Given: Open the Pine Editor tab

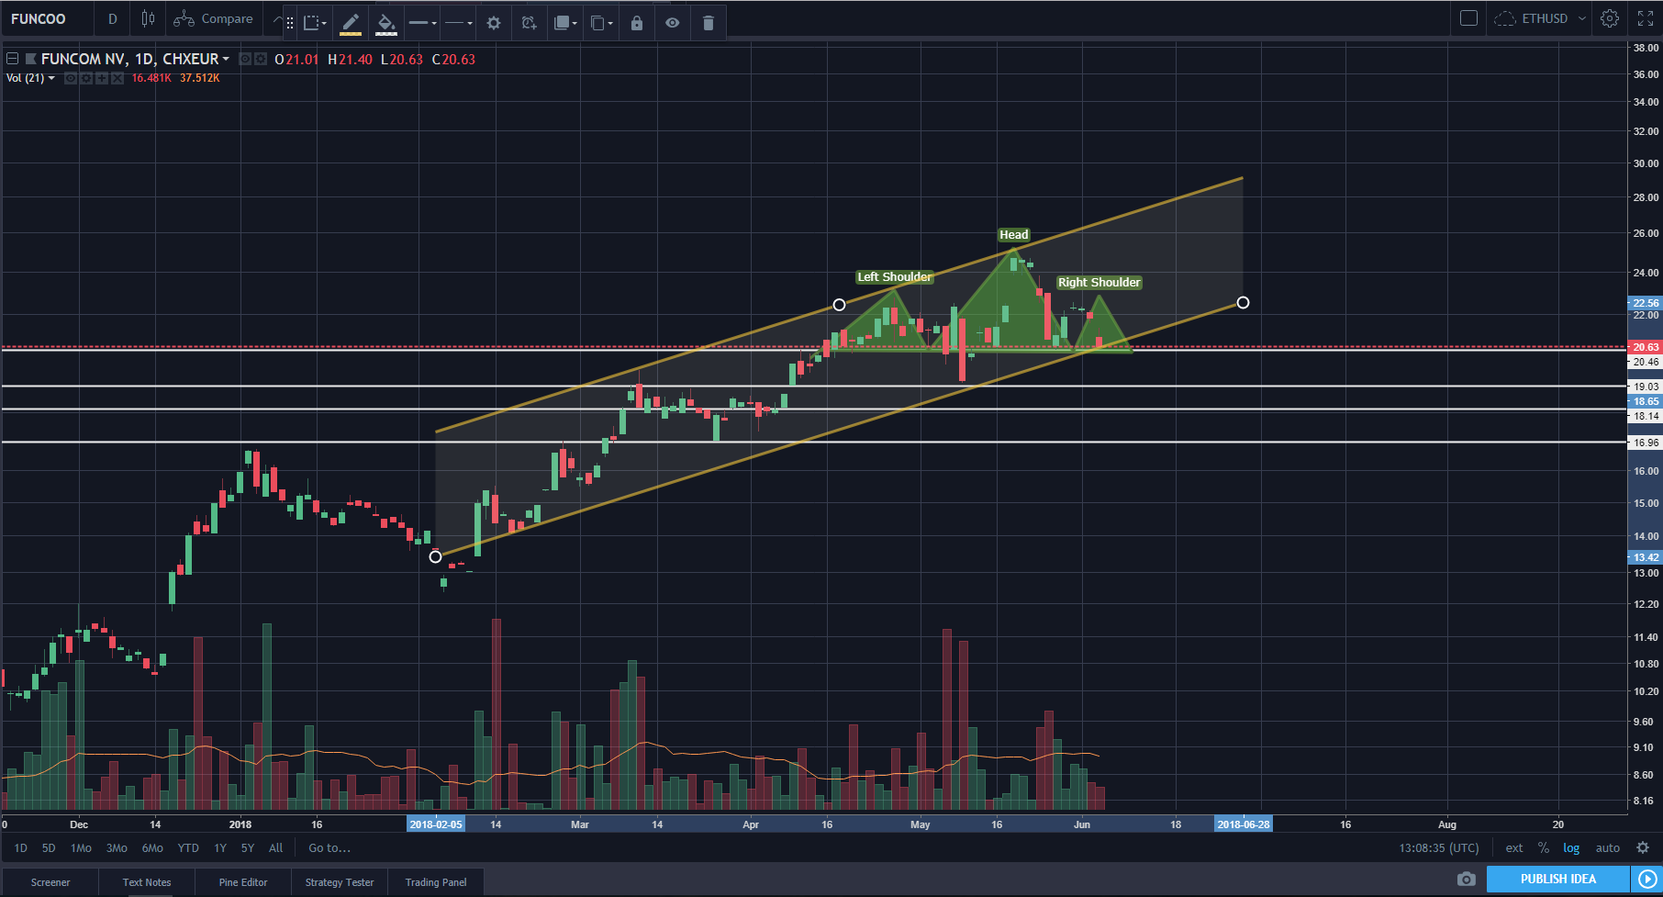Looking at the screenshot, I should click(x=243, y=882).
